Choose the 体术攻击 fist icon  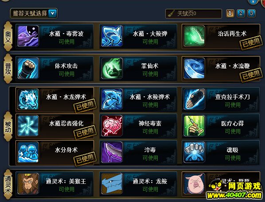(x=28, y=68)
